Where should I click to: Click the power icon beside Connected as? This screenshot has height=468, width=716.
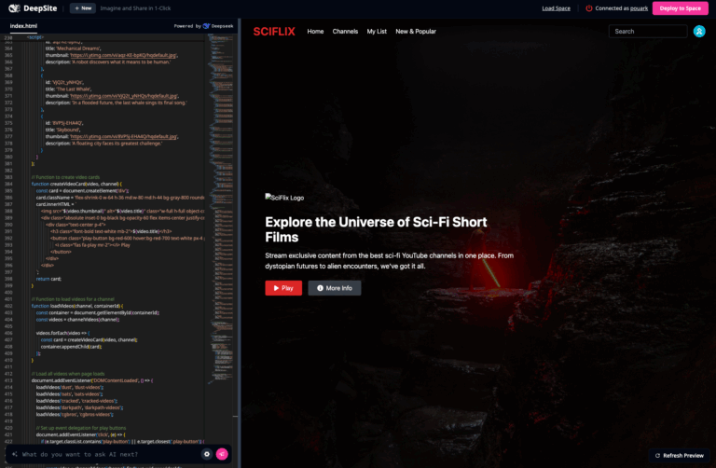pyautogui.click(x=589, y=8)
